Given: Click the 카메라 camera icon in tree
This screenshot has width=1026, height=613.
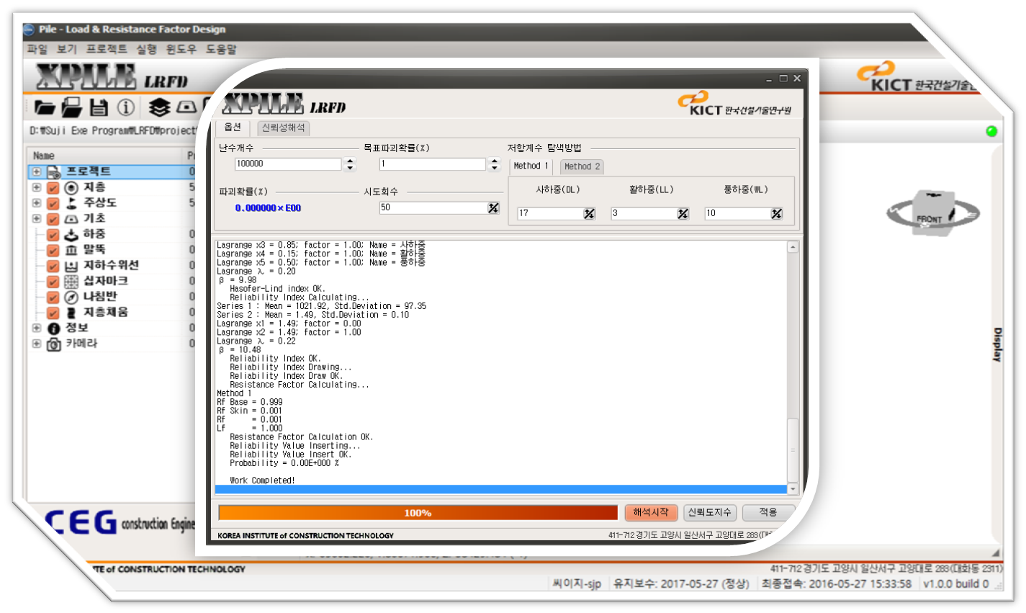Looking at the screenshot, I should point(54,344).
